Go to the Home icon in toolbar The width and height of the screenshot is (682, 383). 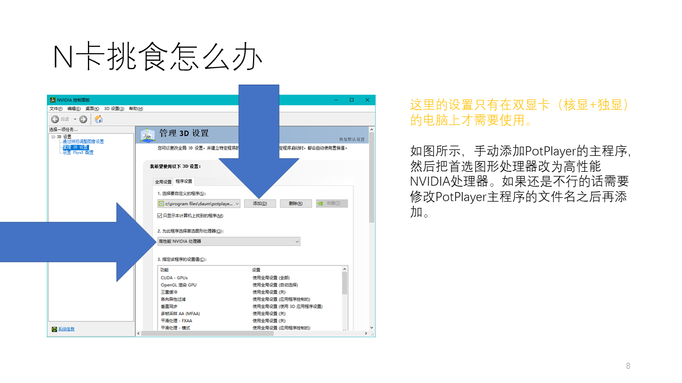pyautogui.click(x=99, y=119)
